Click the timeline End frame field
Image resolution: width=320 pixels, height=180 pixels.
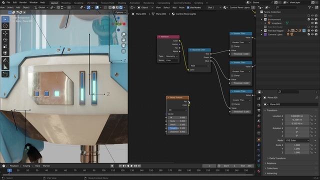(246, 166)
